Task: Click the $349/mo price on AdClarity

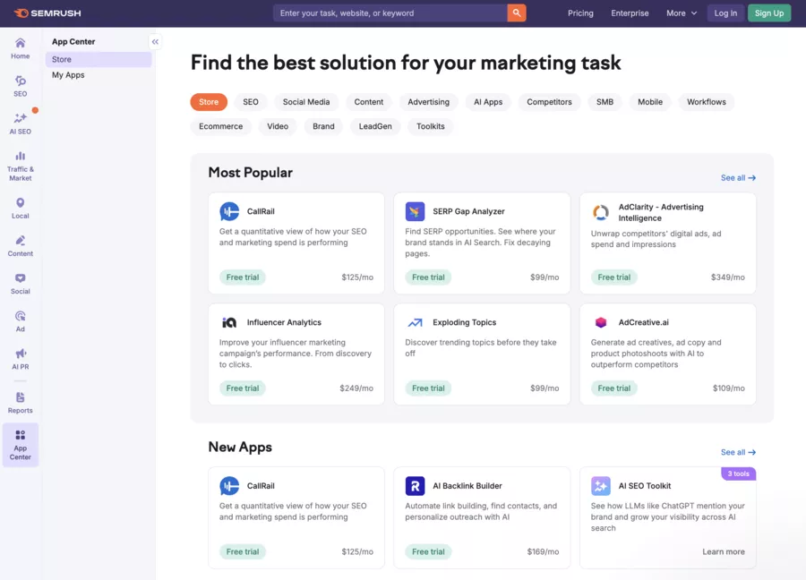Action: point(727,277)
